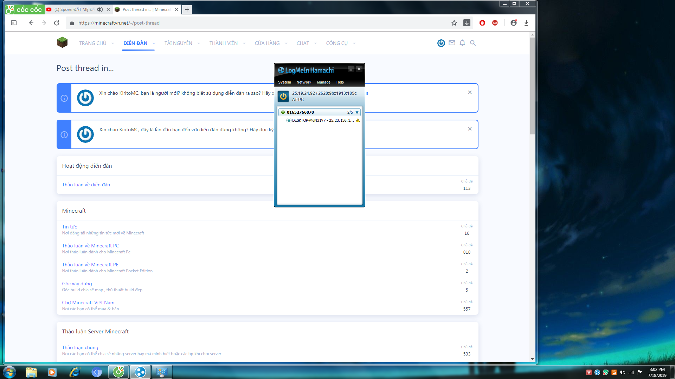675x379 pixels.
Task: Open Hamachi Manage menu
Action: pos(323,82)
